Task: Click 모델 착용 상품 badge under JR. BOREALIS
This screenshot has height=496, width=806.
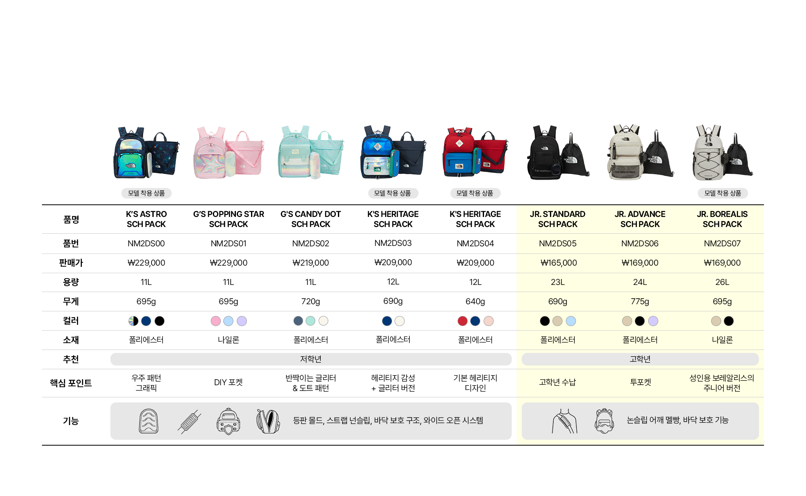Action: coord(722,193)
